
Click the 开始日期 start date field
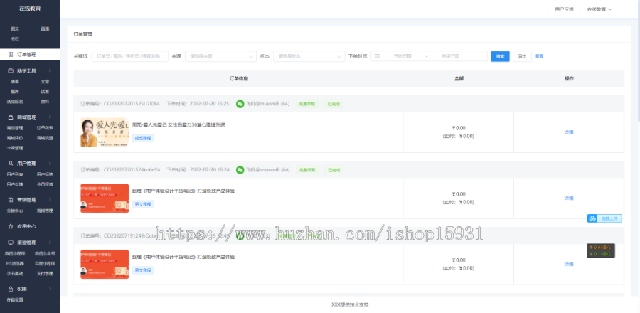click(x=402, y=56)
